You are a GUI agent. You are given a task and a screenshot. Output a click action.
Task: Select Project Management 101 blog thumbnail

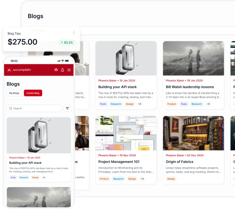(x=126, y=133)
